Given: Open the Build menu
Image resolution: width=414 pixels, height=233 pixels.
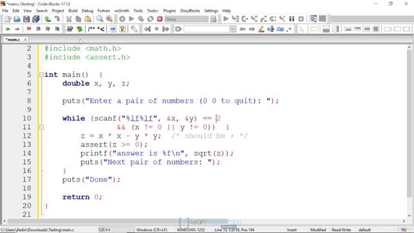Looking at the screenshot, I should pyautogui.click(x=73, y=11).
